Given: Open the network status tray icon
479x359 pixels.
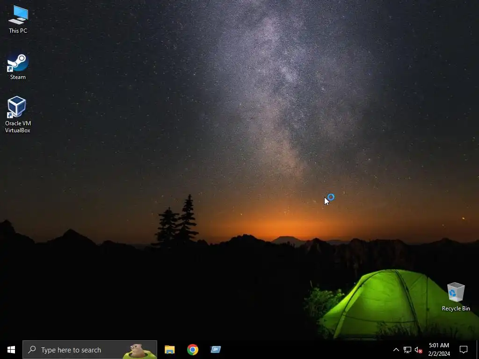Looking at the screenshot, I should click(x=407, y=350).
